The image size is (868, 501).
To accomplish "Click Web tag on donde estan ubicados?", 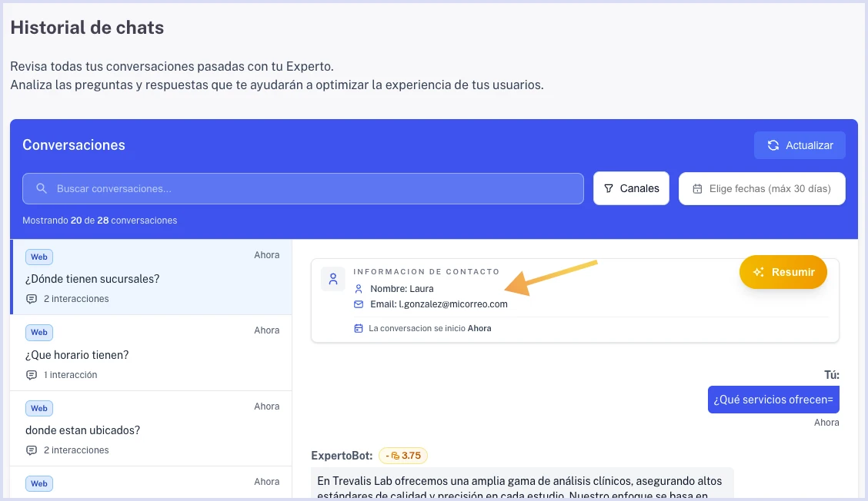I will click(x=38, y=409).
